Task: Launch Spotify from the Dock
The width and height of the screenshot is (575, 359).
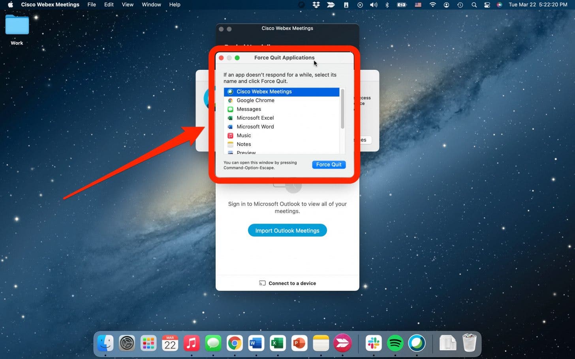Action: [x=395, y=343]
